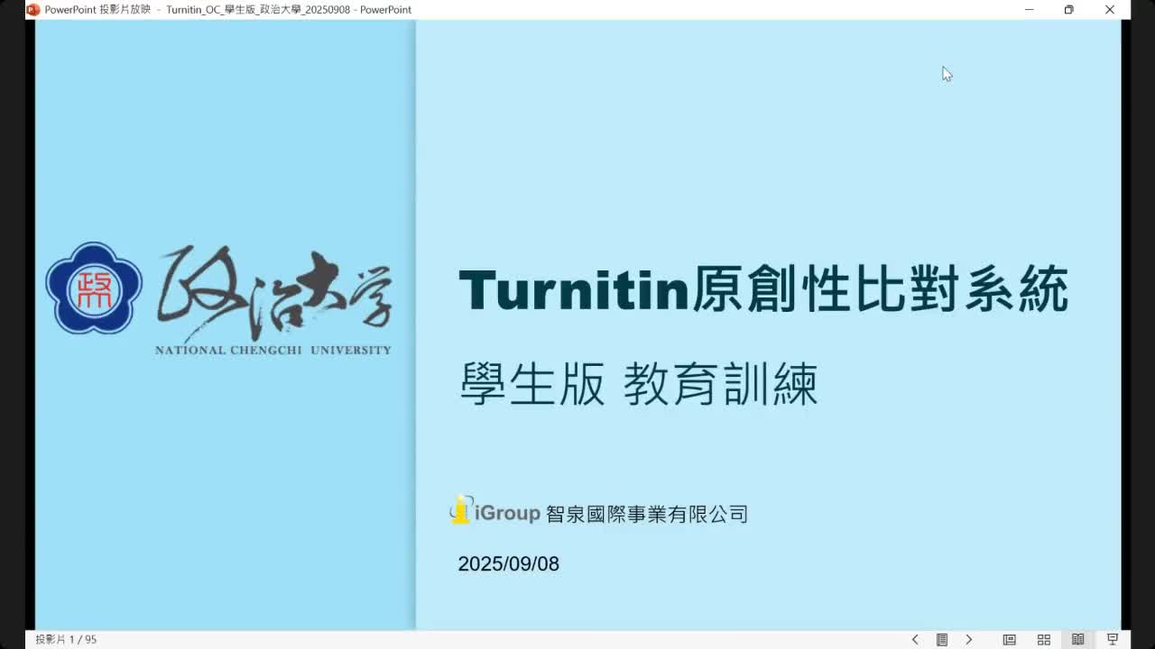
Task: Click the 智泉國際事業有限公司 company name
Action: pos(647,515)
